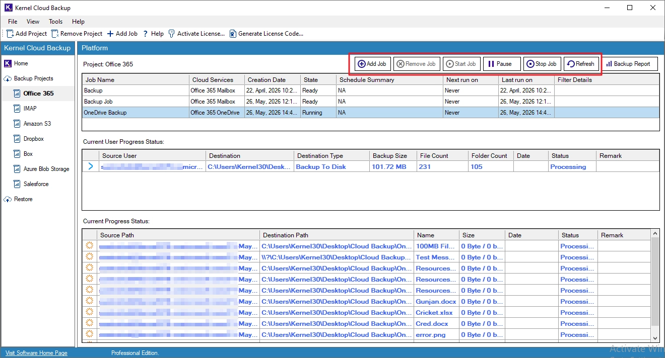Click the file name error.png
The width and height of the screenshot is (665, 358).
tap(431, 335)
